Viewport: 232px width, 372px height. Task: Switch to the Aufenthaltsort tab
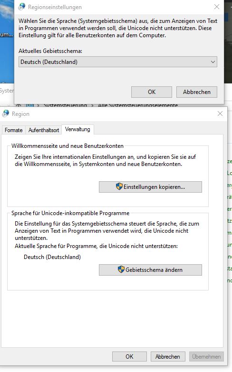point(44,130)
